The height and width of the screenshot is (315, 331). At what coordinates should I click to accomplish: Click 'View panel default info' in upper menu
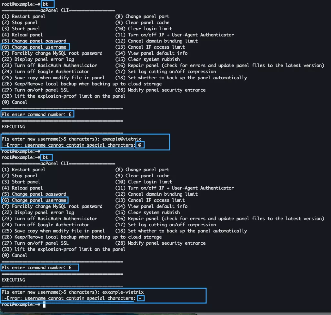[151, 53]
